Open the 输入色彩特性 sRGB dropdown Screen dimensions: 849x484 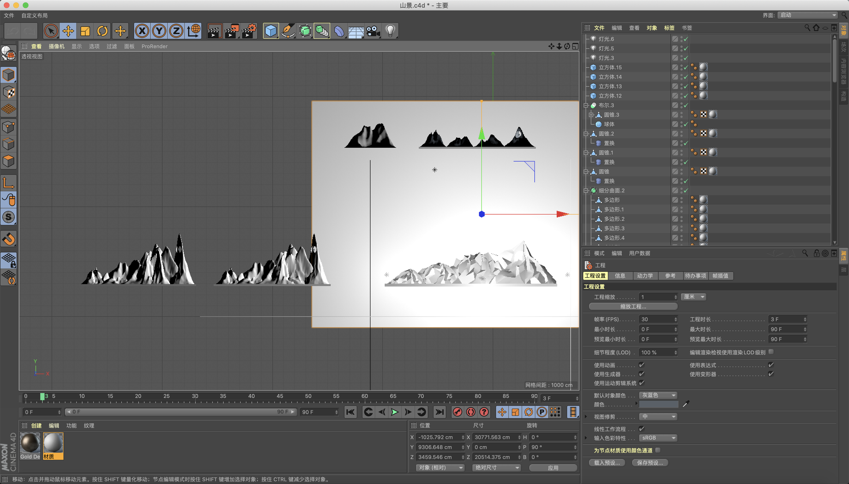coord(658,438)
